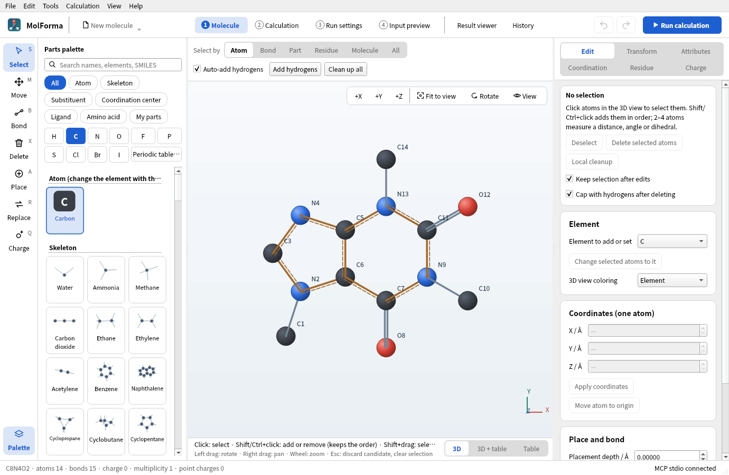Screen dimensions: 729x475
Task: Click the MolForma app logo
Action: [x=14, y=25]
